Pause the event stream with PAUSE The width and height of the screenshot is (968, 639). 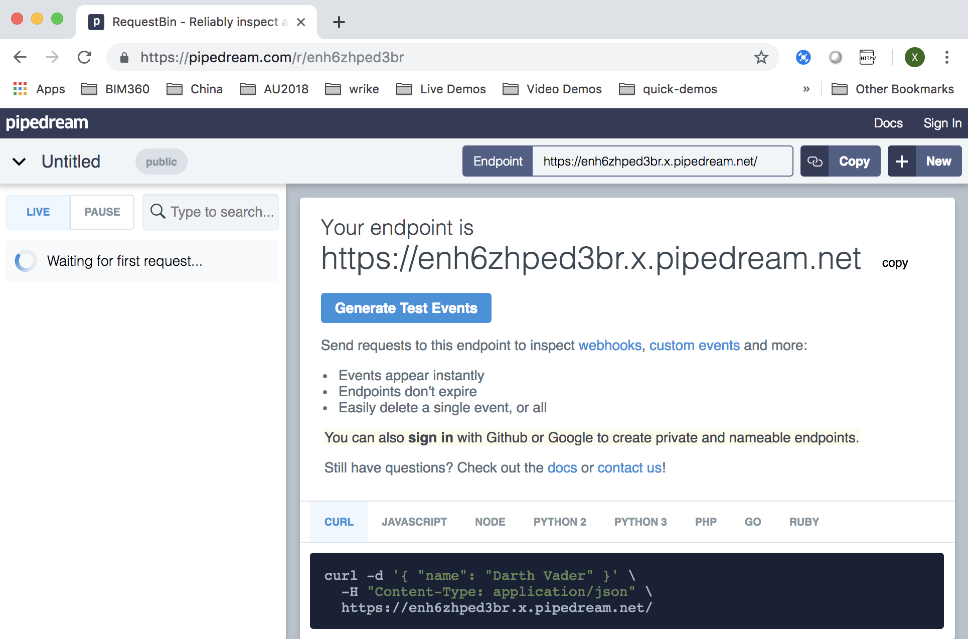(x=102, y=212)
